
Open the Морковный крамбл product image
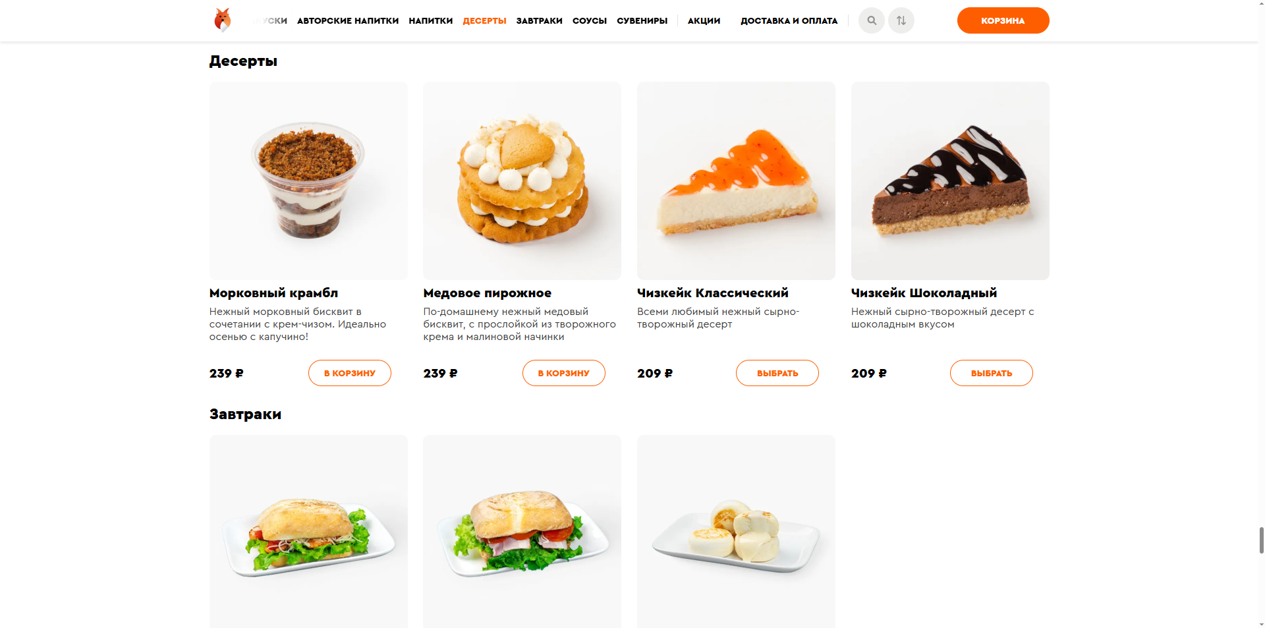coord(308,181)
